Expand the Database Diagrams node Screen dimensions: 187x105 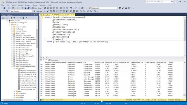10,23
